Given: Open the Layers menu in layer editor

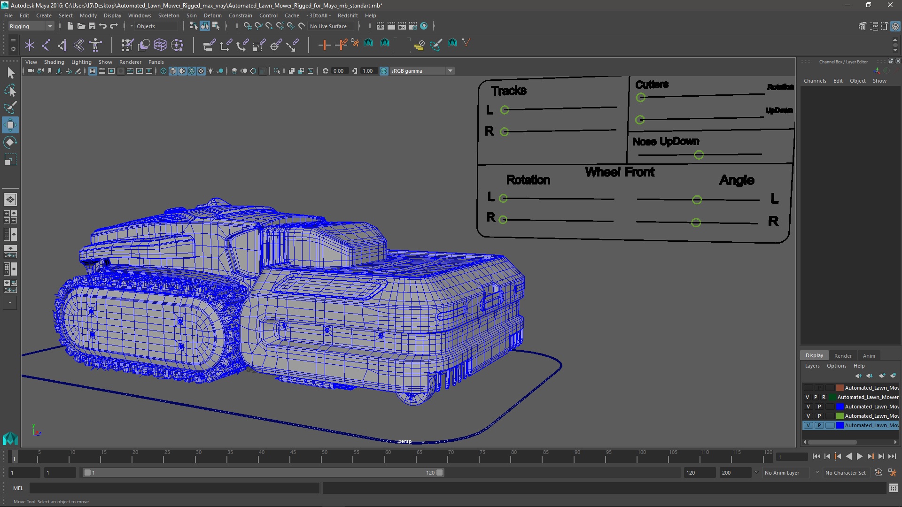Looking at the screenshot, I should point(812,366).
